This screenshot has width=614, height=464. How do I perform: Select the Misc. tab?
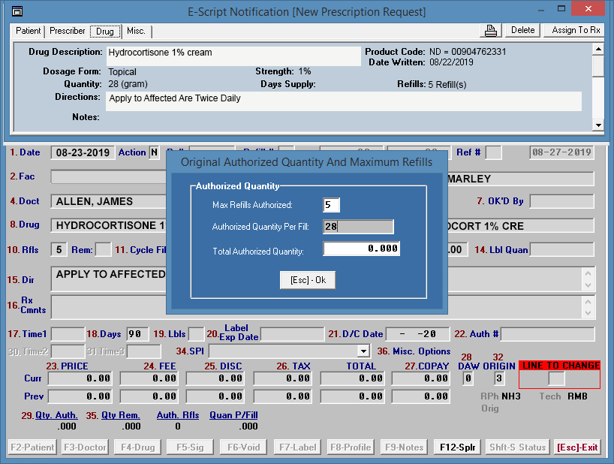(x=136, y=32)
